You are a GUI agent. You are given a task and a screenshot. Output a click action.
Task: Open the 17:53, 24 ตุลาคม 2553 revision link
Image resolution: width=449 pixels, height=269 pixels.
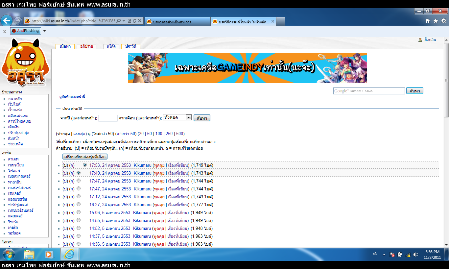click(x=110, y=165)
